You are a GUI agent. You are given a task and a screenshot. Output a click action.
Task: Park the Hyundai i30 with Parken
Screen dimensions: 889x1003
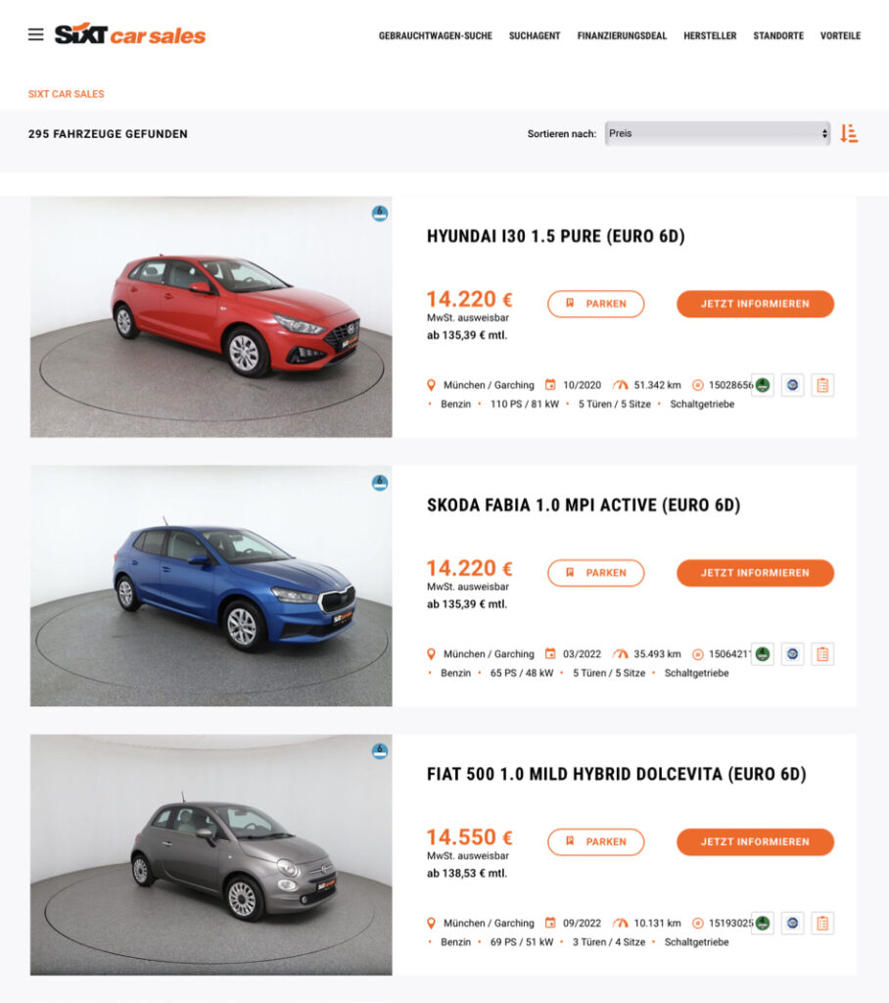coord(596,304)
